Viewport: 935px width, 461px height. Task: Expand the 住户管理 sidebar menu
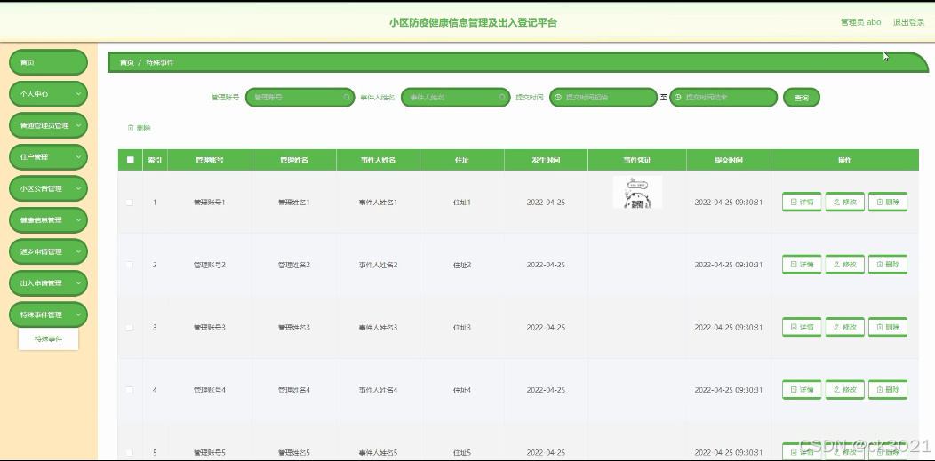click(48, 157)
